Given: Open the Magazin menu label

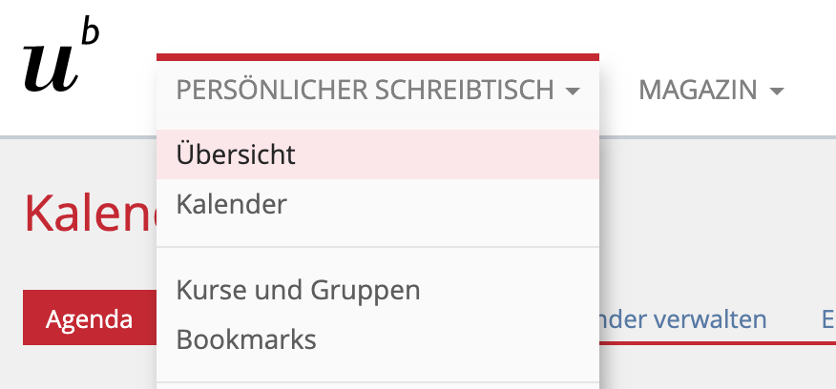Looking at the screenshot, I should tap(698, 91).
